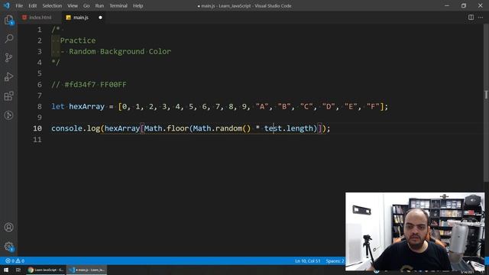Image resolution: width=489 pixels, height=275 pixels.
Task: Open the View menu
Action: tap(73, 5)
